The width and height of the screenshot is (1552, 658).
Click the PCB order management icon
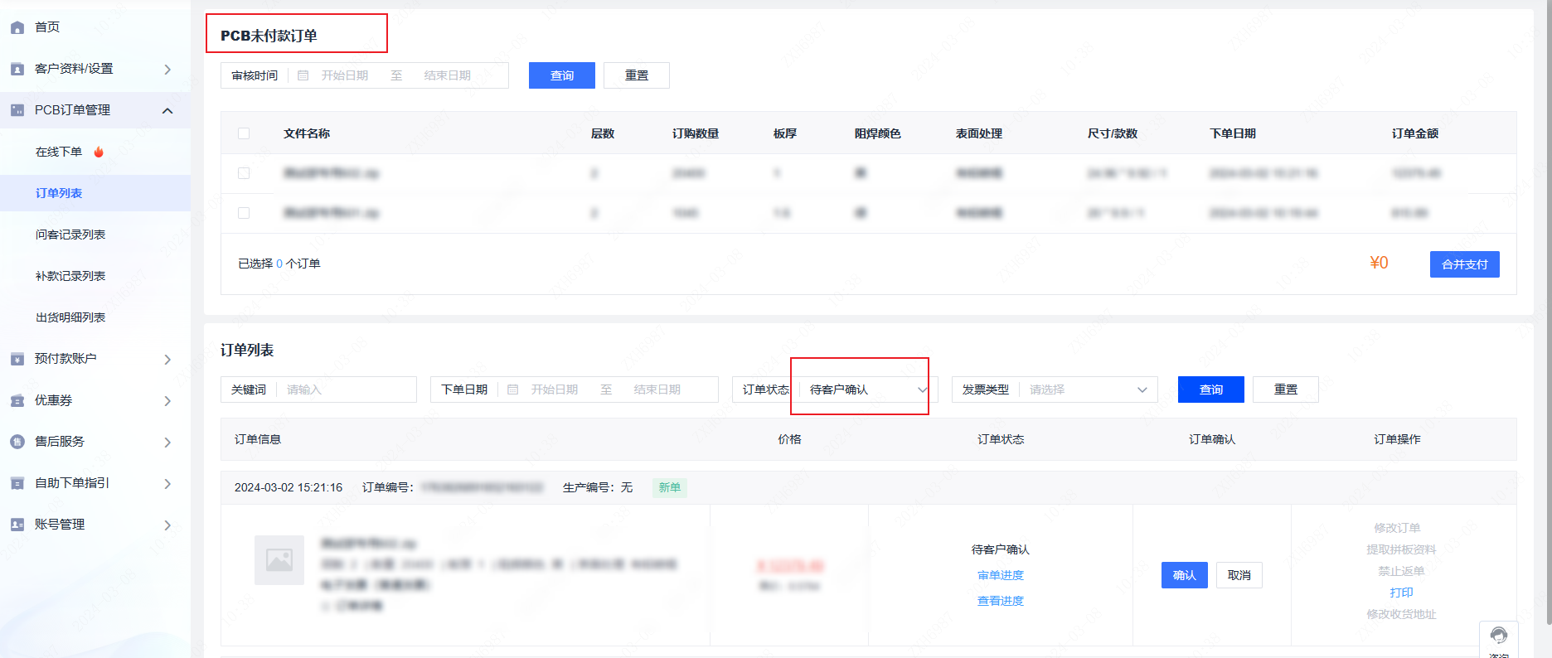tap(17, 110)
